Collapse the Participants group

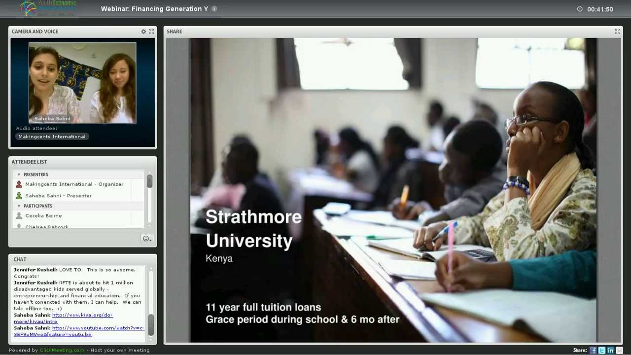coord(19,206)
